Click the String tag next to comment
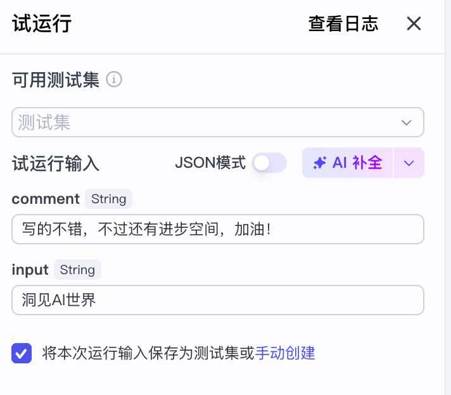This screenshot has height=395, width=451. (x=108, y=199)
